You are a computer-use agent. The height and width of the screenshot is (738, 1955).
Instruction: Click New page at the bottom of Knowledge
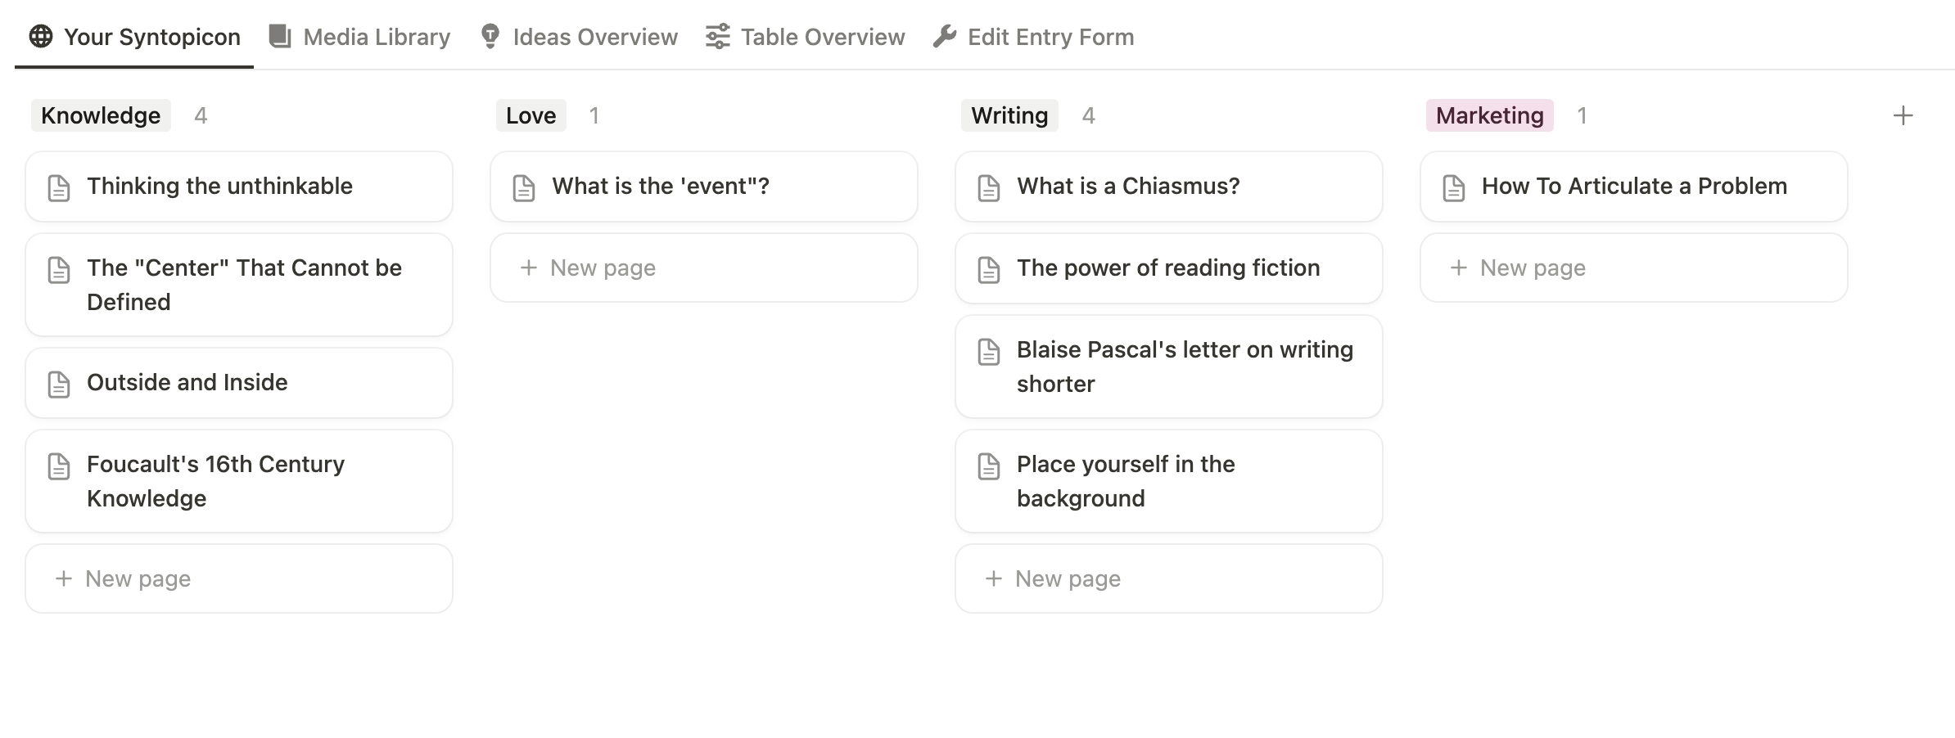tap(237, 578)
